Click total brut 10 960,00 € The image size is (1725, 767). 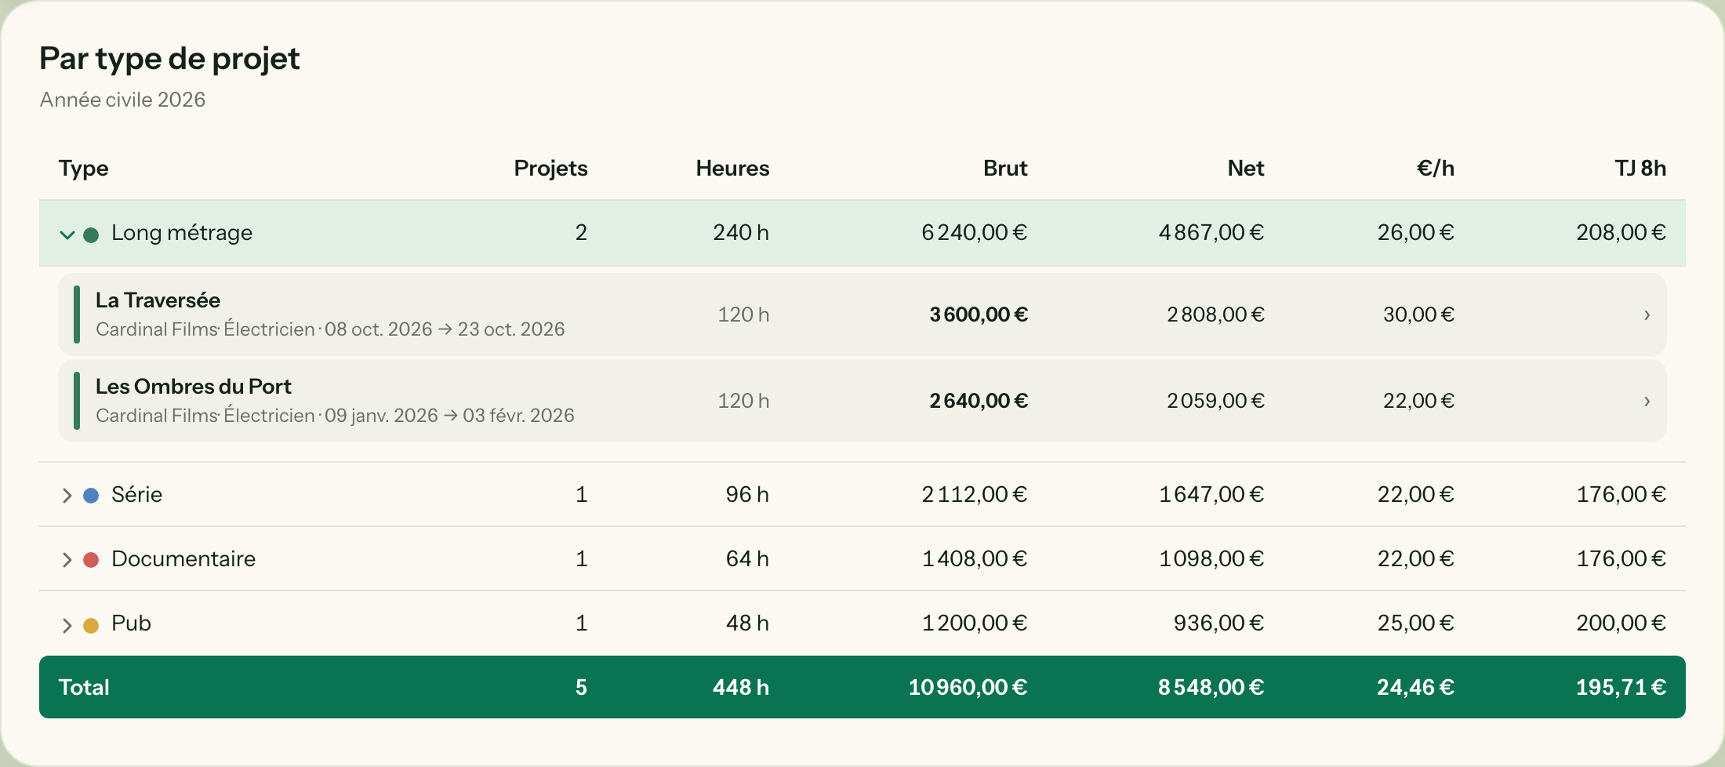[x=968, y=687]
